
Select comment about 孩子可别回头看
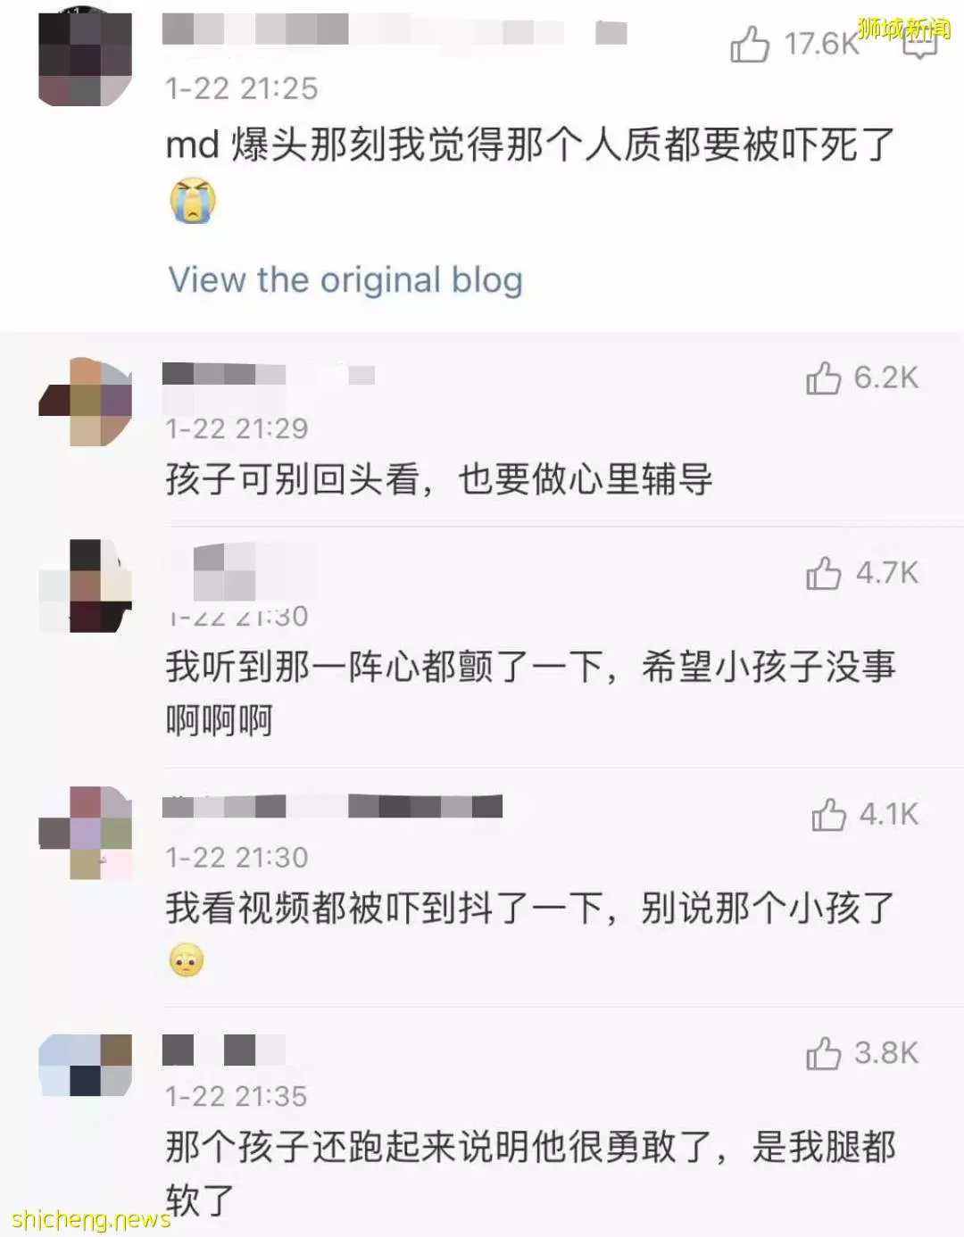(x=438, y=480)
